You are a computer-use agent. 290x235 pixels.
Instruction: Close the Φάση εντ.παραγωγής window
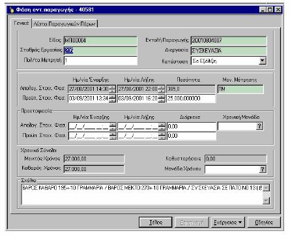(278, 10)
